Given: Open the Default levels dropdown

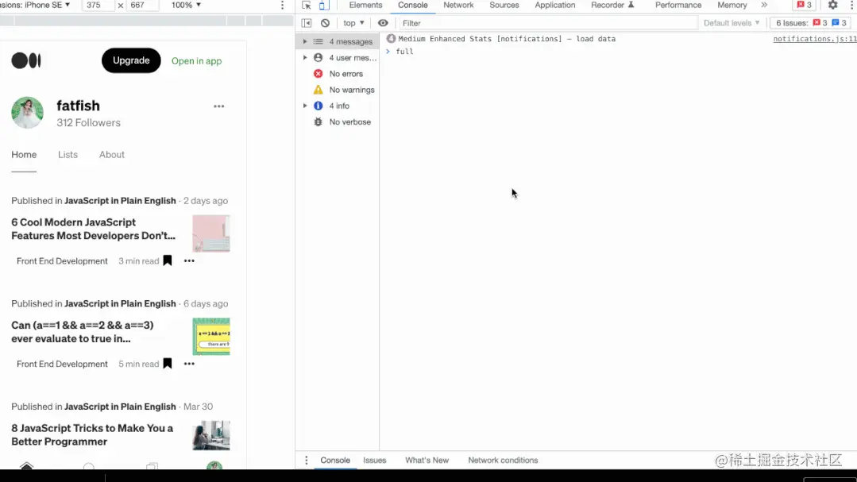Looking at the screenshot, I should 730,22.
